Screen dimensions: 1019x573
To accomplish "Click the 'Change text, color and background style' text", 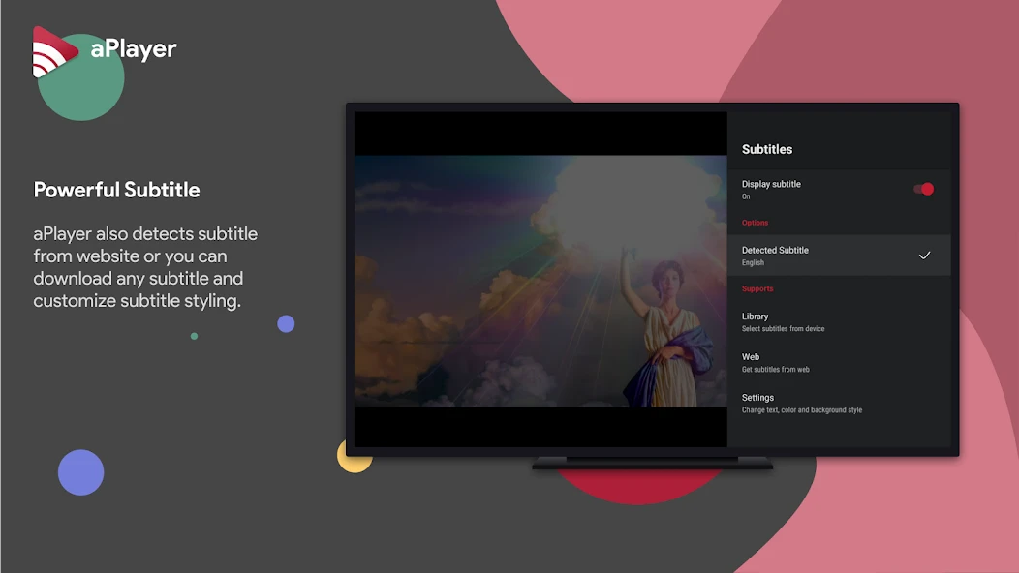I will tap(802, 410).
